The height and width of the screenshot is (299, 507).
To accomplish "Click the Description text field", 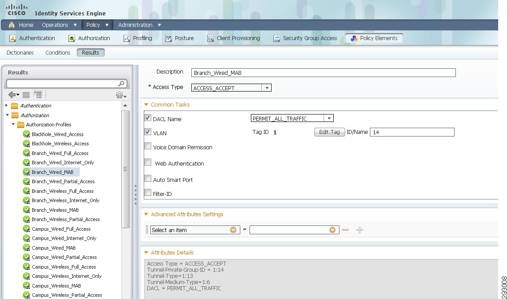I will (323, 73).
